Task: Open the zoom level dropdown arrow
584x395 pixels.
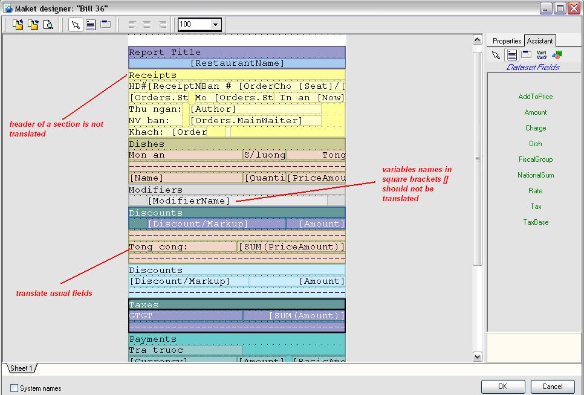Action: click(x=215, y=25)
